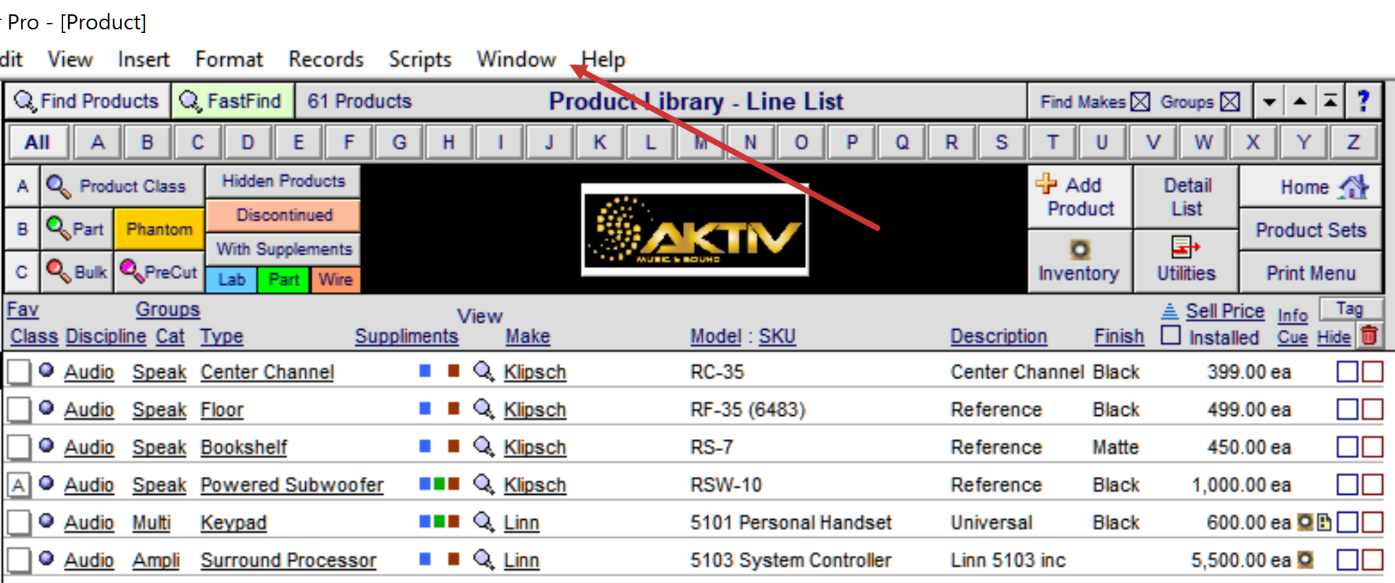The width and height of the screenshot is (1395, 583).
Task: Filter products by letter K
Action: pos(599,142)
